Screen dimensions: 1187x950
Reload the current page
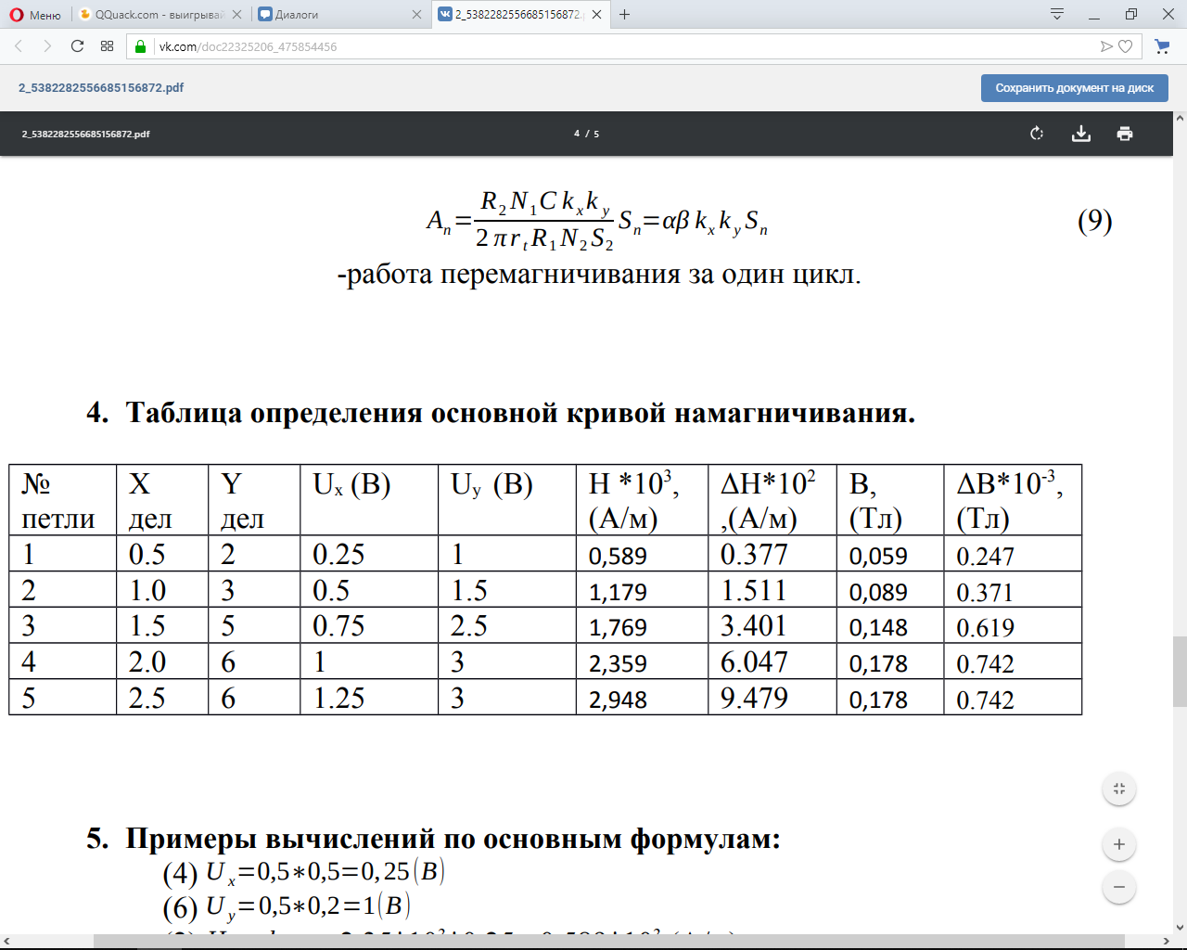pos(77,46)
